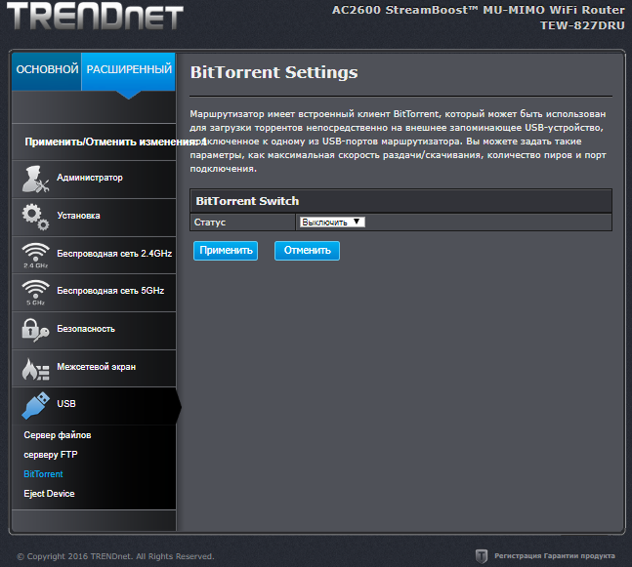Switch to the ОСНОВНОЙ tab
Viewport: 632px width, 567px height.
pyautogui.click(x=47, y=70)
